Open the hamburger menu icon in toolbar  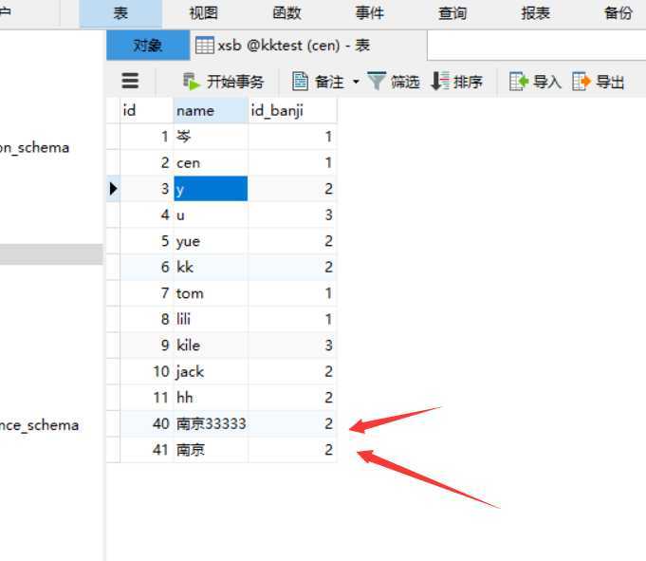pyautogui.click(x=130, y=81)
